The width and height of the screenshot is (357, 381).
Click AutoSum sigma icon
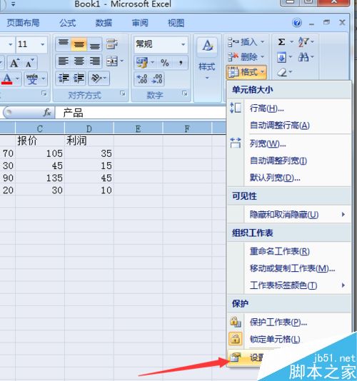(x=281, y=42)
